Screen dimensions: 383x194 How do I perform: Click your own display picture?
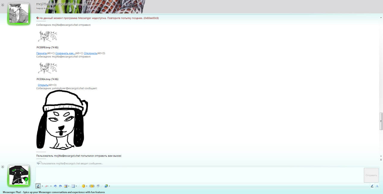tap(19, 176)
